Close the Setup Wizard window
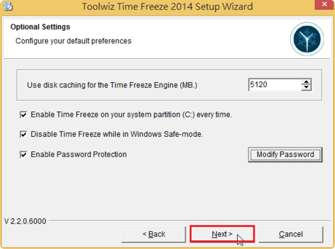Viewport: 335px width, 249px height. pyautogui.click(x=324, y=5)
